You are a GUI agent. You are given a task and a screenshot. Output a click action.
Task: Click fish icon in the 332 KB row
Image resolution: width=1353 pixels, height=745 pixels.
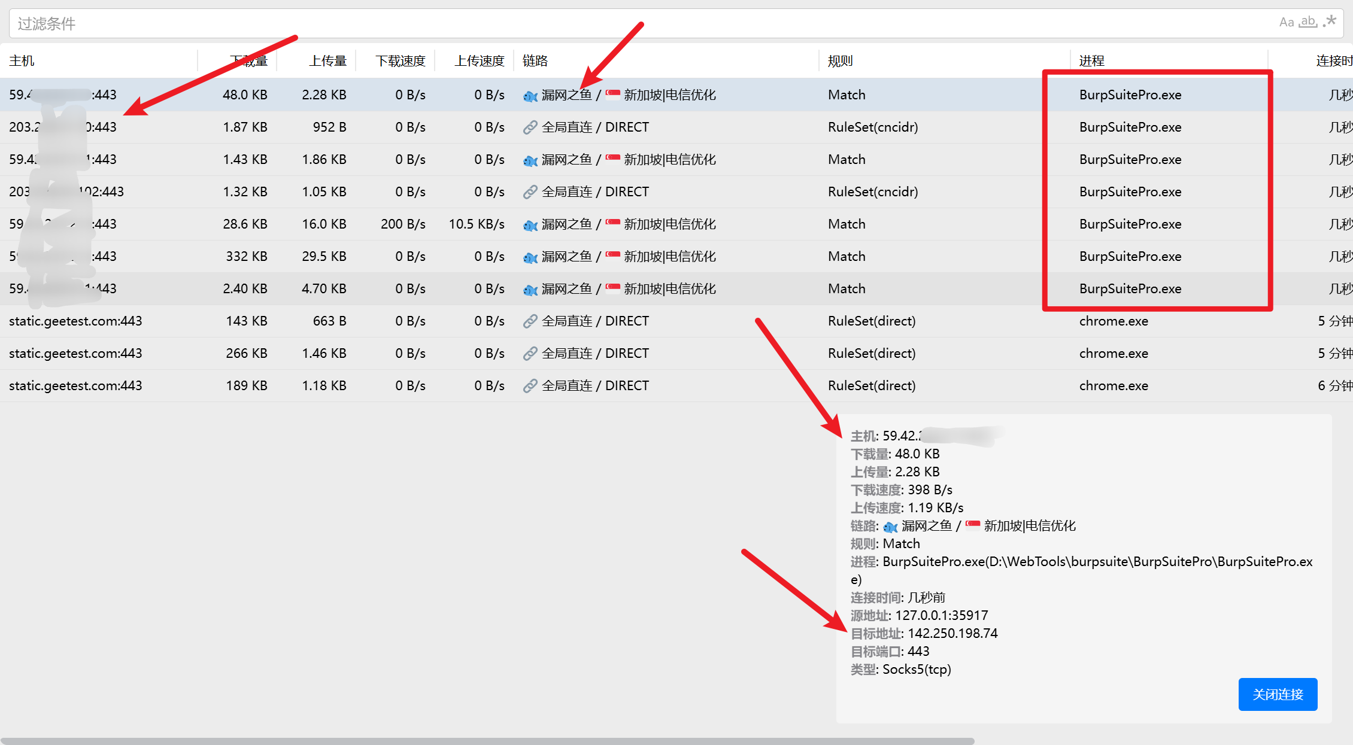[530, 257]
